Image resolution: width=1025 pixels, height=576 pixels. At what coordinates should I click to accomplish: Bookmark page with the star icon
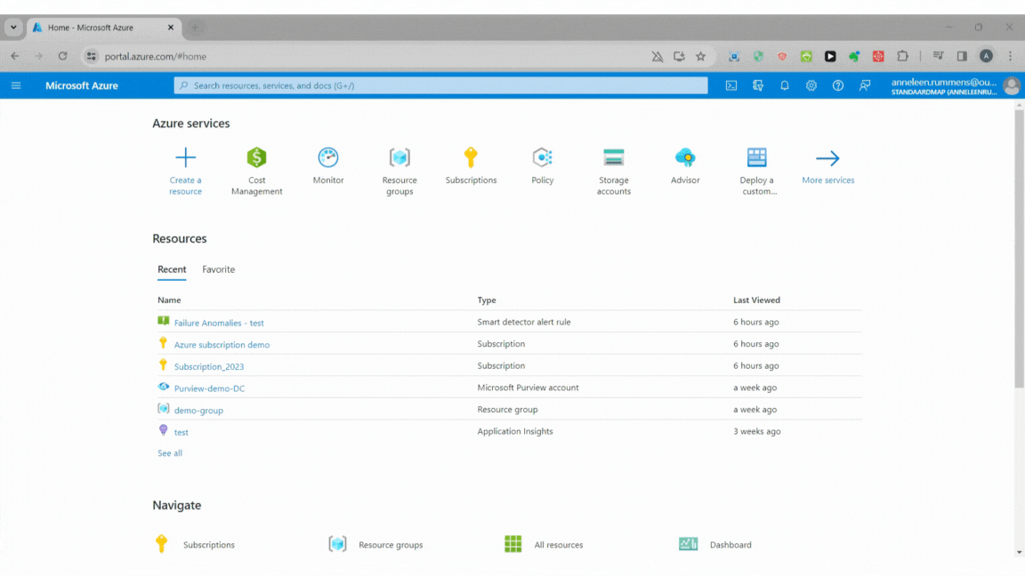[x=701, y=56]
